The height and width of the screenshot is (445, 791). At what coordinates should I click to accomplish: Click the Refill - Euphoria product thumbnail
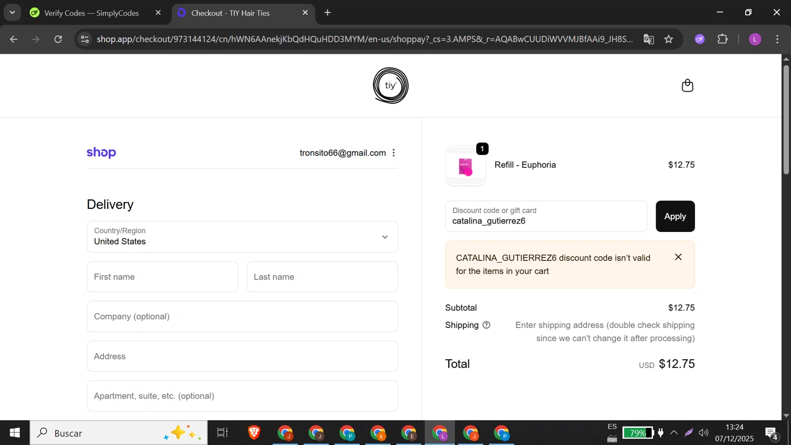point(465,166)
